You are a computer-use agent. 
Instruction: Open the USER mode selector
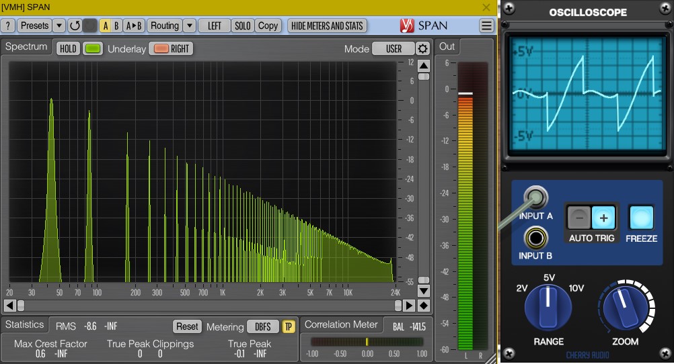click(x=394, y=48)
